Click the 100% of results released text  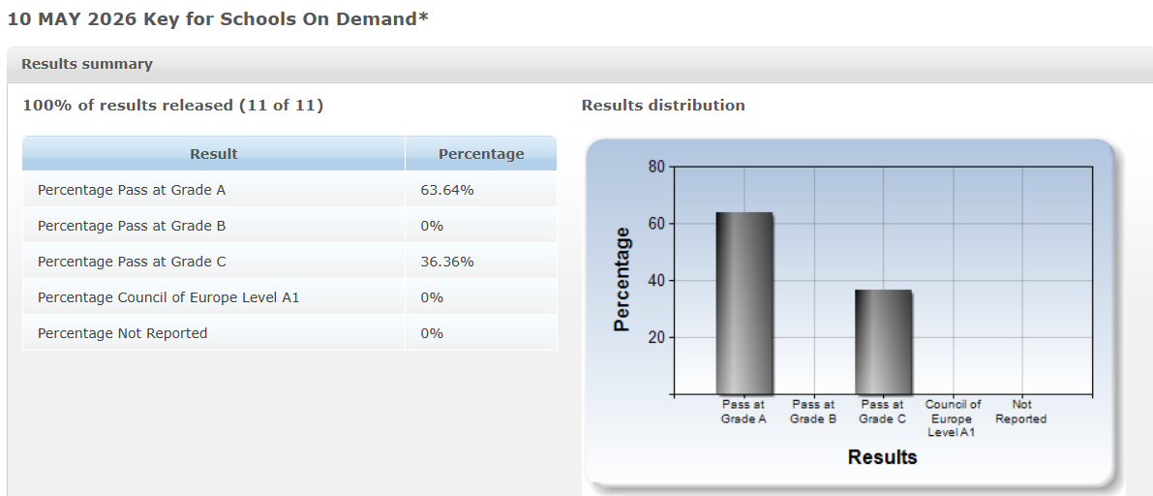pos(172,106)
